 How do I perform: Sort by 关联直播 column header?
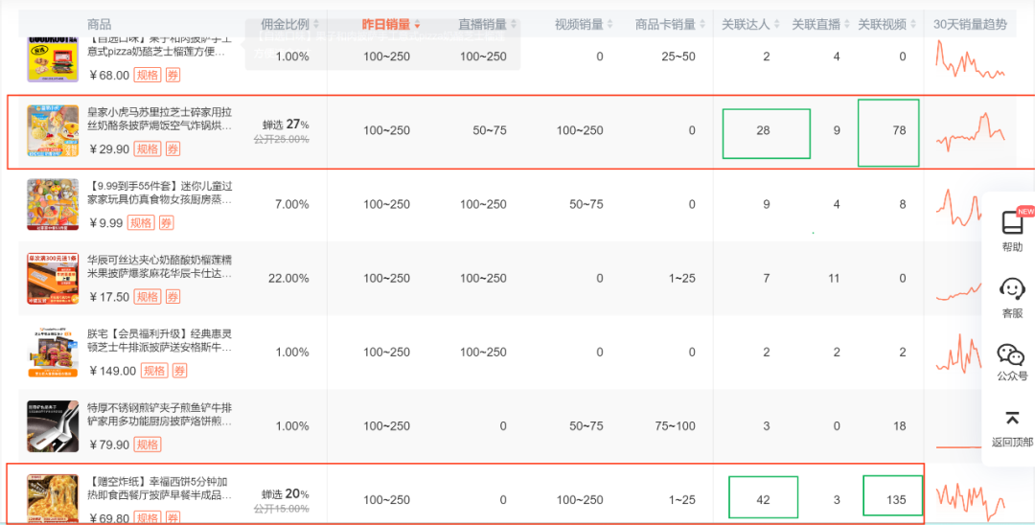(816, 25)
